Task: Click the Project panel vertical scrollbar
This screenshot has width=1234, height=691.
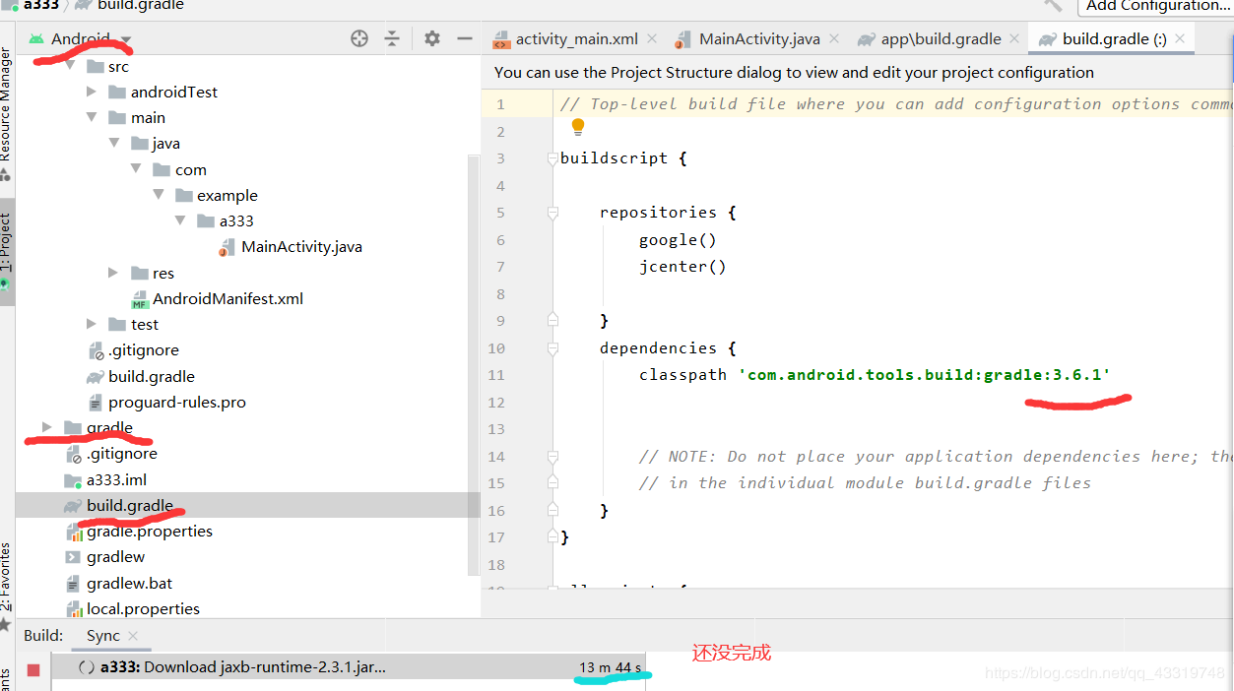Action: (x=474, y=364)
